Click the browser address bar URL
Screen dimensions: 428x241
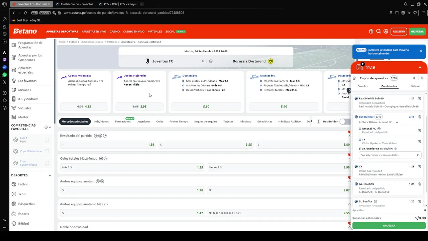(x=124, y=13)
